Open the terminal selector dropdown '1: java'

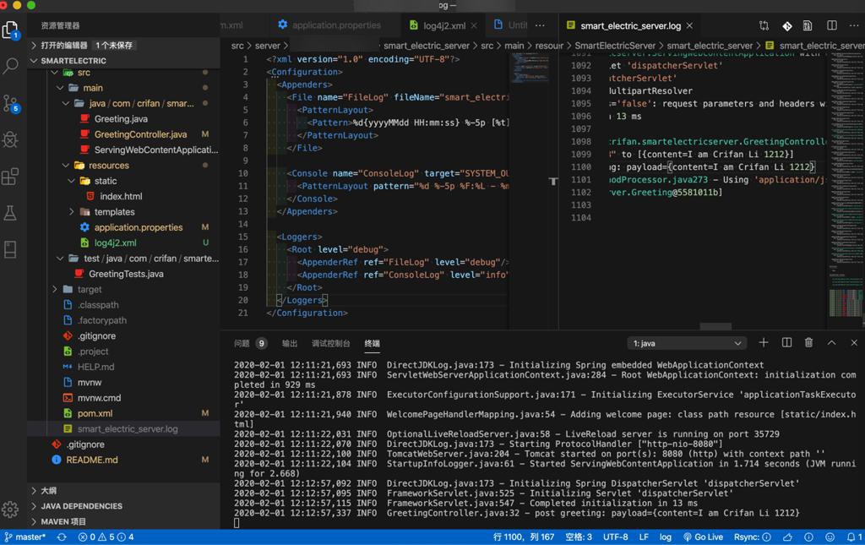point(686,343)
